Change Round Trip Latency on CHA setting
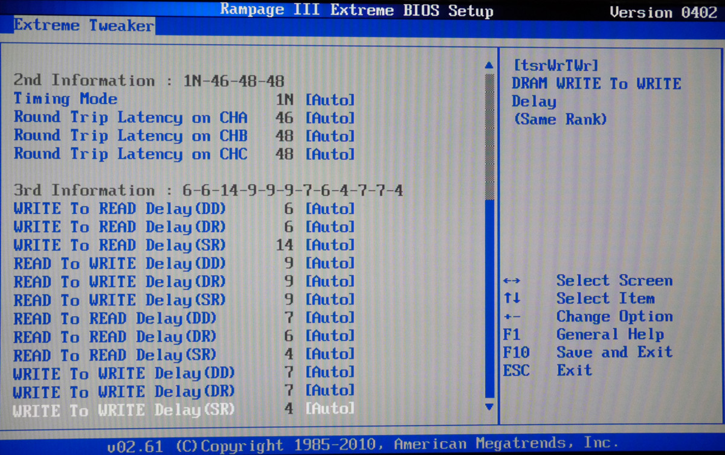Image resolution: width=725 pixels, height=455 pixels. click(x=330, y=118)
